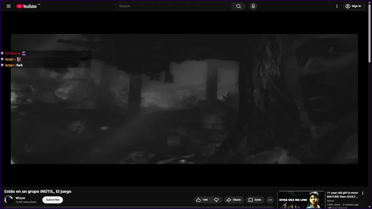The width and height of the screenshot is (372, 209).
Task: Subscribe to the Wizon channel
Action: pyautogui.click(x=53, y=200)
